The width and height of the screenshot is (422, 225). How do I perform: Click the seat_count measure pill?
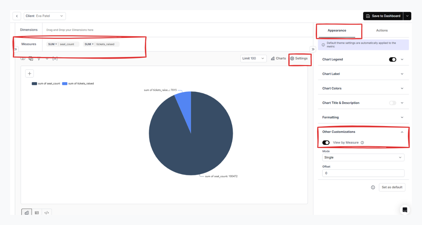63,44
